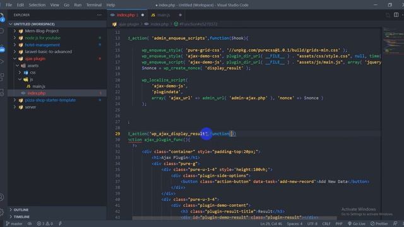404x227 pixels.
Task: Click ajax-plugin in the breadcrumb
Action: 129,24
